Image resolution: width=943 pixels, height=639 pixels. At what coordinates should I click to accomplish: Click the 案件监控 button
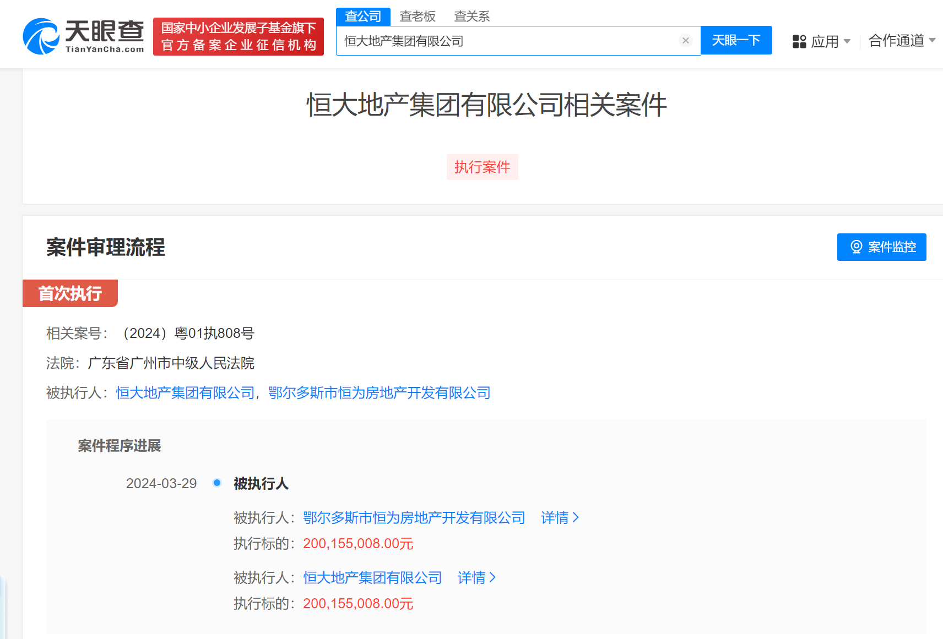click(881, 247)
